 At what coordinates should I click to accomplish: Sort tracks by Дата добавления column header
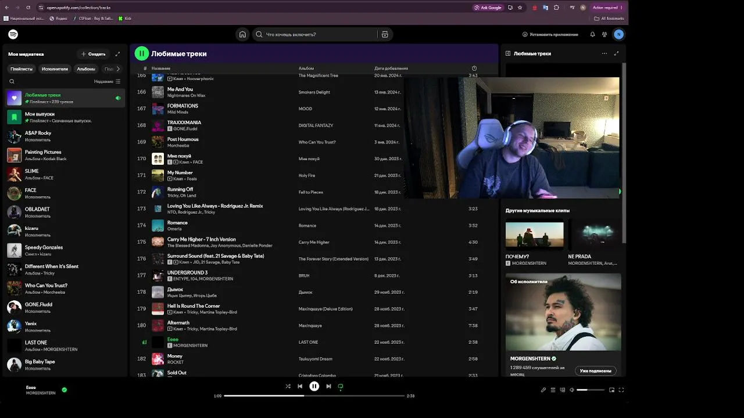391,69
